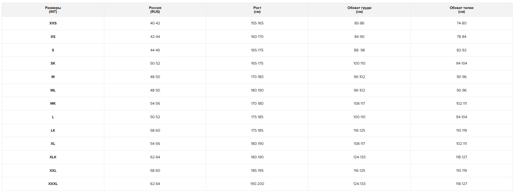
Task: Click the Россия (RUS) column header
Action: click(155, 10)
